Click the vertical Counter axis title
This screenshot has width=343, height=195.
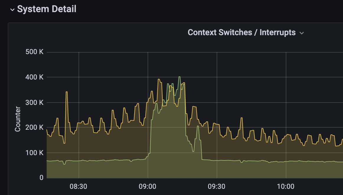tap(18, 119)
